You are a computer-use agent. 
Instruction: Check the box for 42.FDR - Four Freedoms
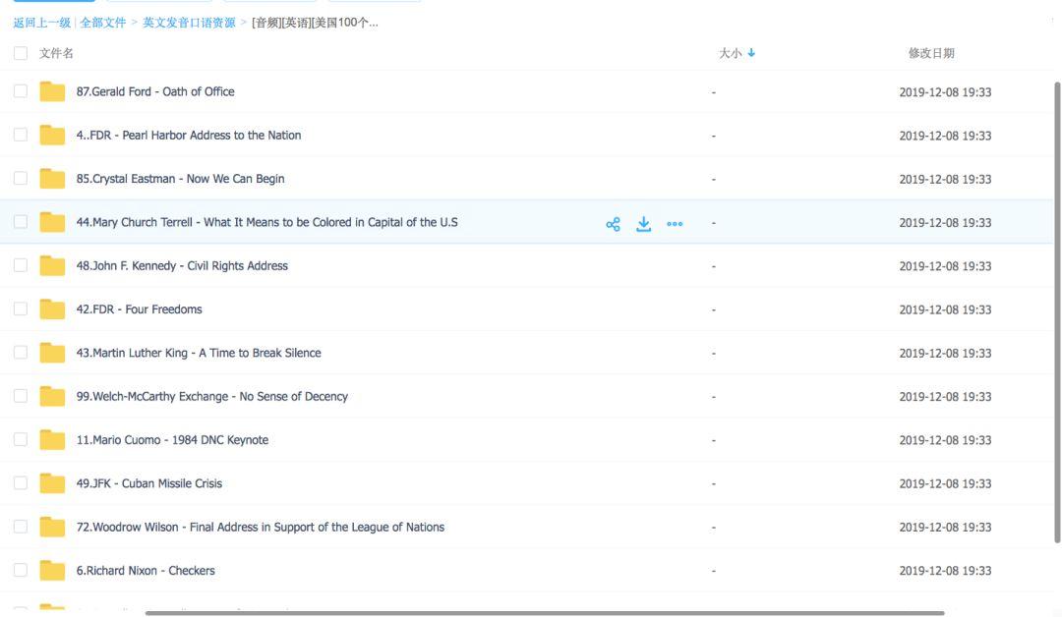21,308
